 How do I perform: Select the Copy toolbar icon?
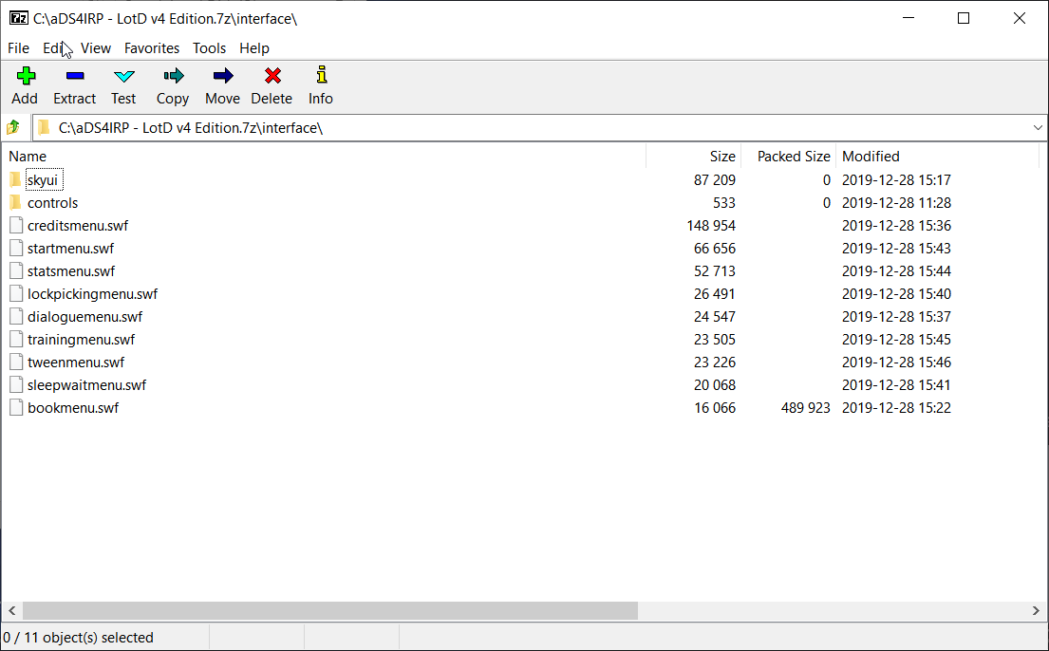(x=173, y=77)
